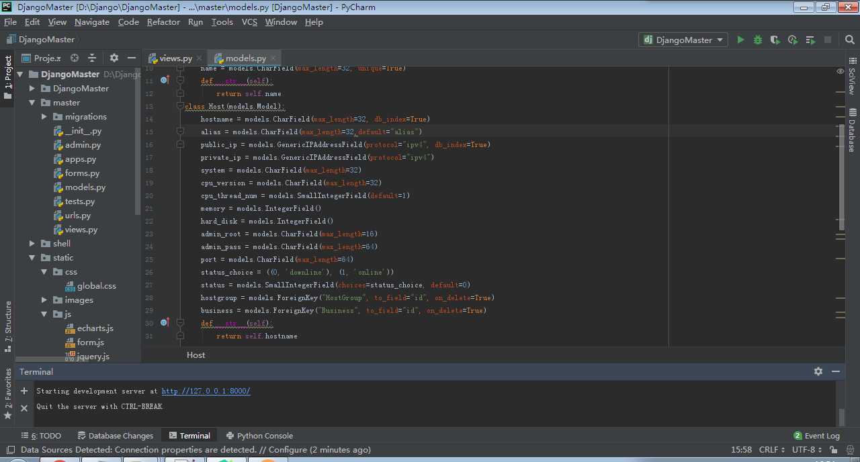The width and height of the screenshot is (860, 462).
Task: Open the Database side panel
Action: tap(852, 130)
